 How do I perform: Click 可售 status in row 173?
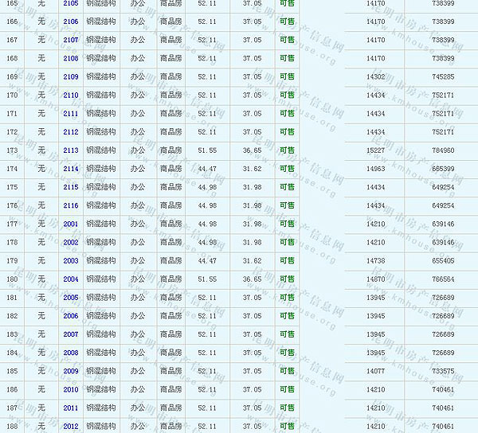click(287, 150)
